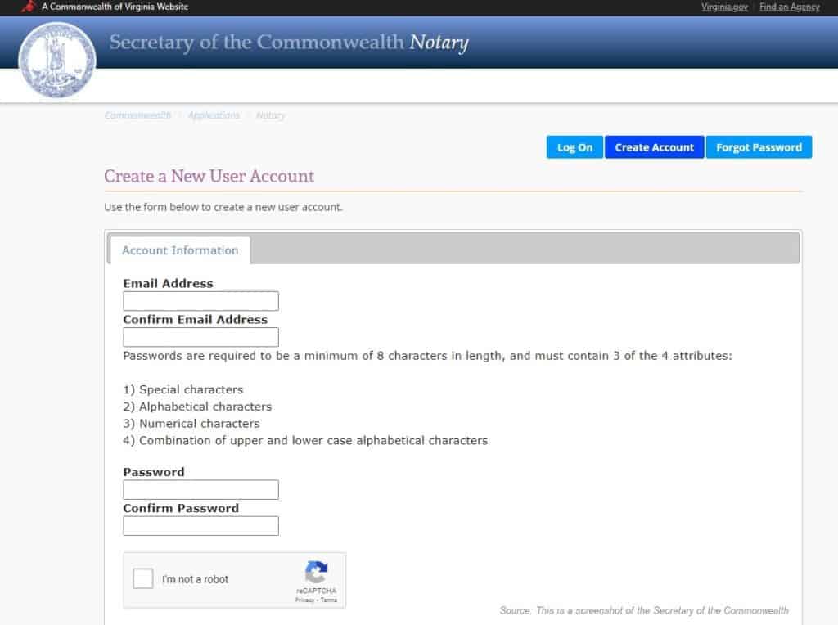Click the Create a New User Account heading
Viewport: 838px width, 625px height.
click(209, 176)
